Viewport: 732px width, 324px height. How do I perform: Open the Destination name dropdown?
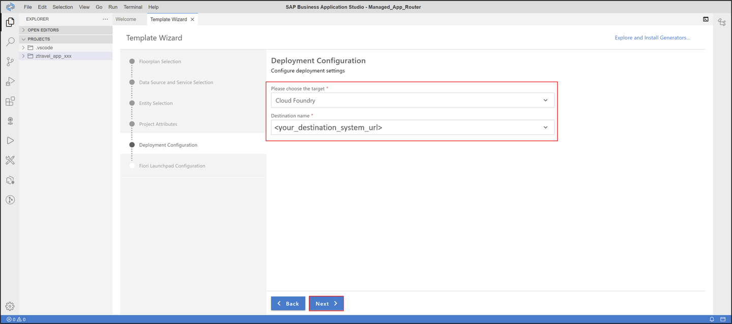(412, 127)
